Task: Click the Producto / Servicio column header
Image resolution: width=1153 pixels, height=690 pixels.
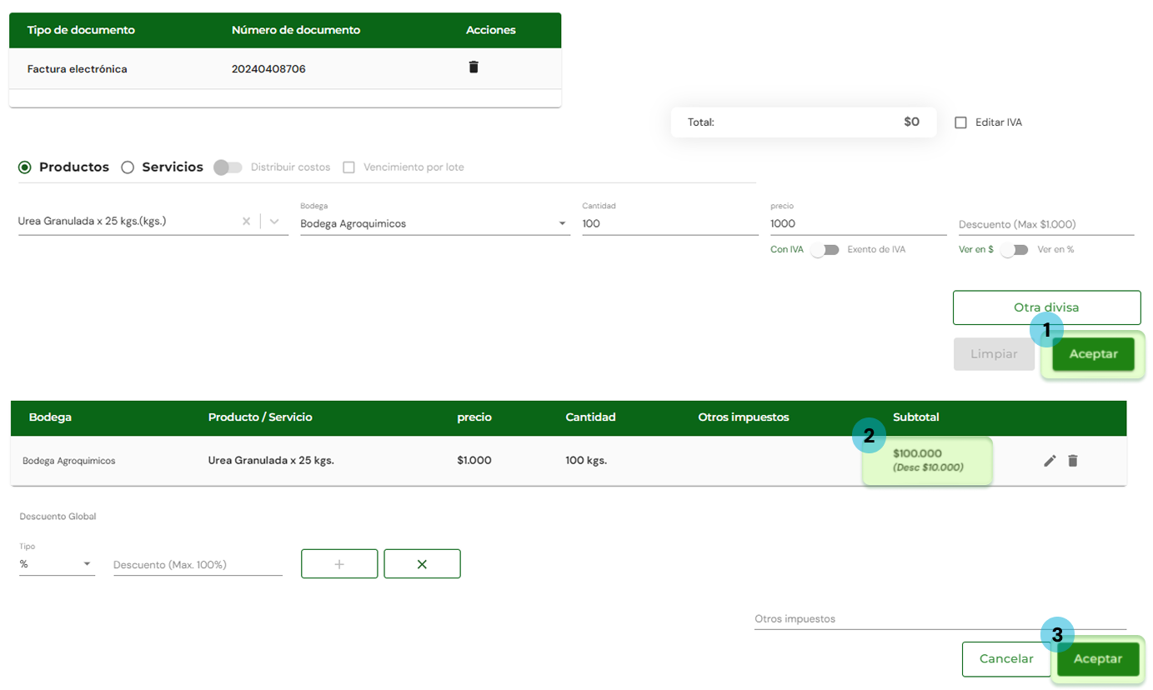Action: click(260, 417)
